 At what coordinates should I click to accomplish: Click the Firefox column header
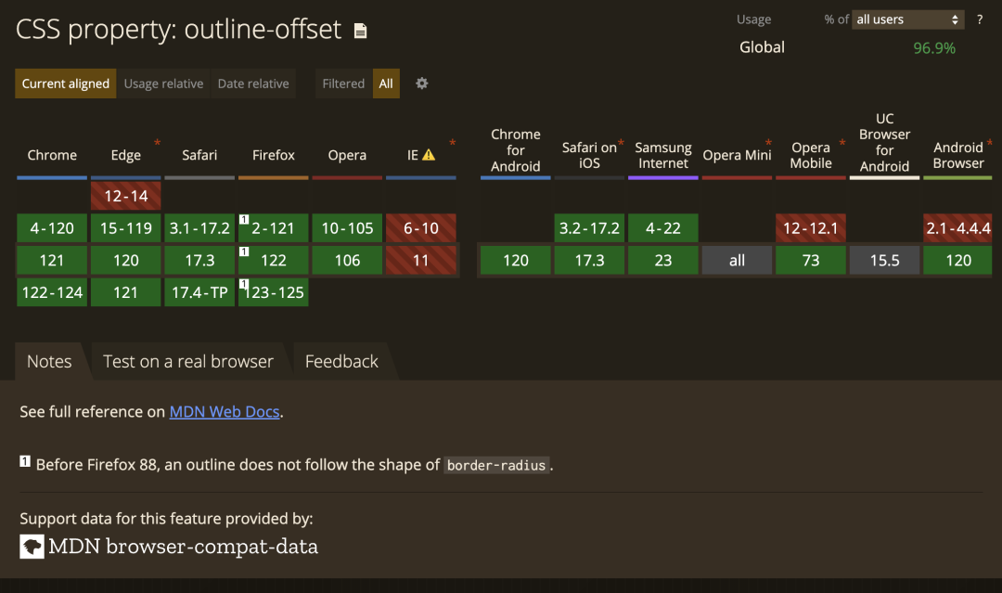(274, 155)
